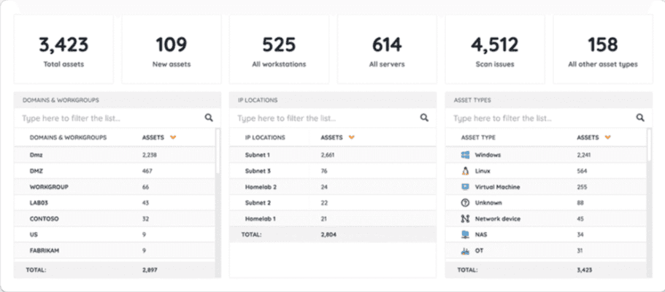This screenshot has height=292, width=665.
Task: Click the 564 Linux asset count
Action: tap(582, 171)
